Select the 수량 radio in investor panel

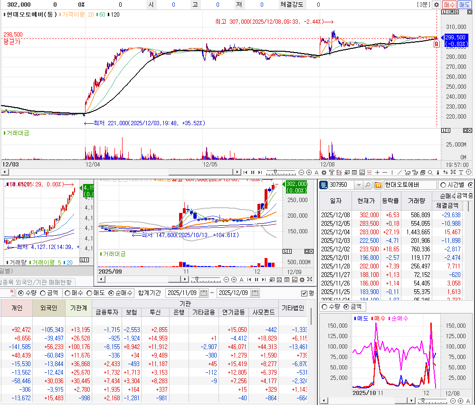(21, 293)
